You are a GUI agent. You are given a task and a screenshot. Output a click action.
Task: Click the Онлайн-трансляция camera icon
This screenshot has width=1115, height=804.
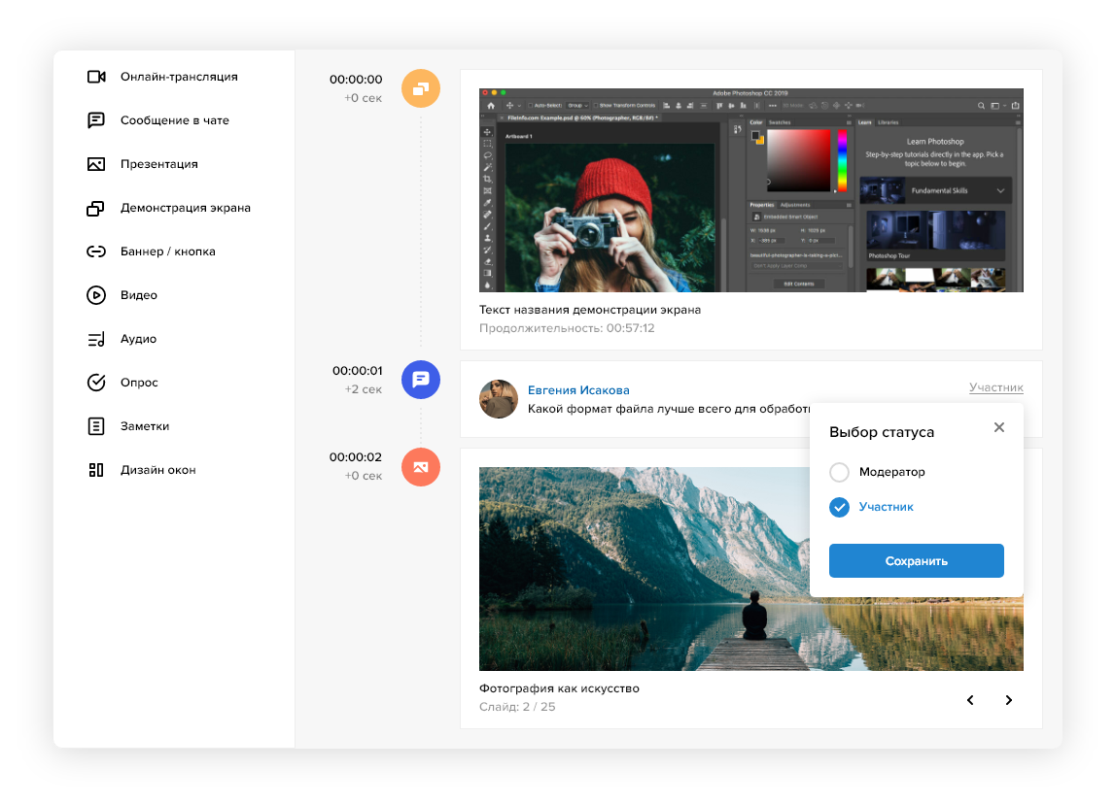(95, 77)
